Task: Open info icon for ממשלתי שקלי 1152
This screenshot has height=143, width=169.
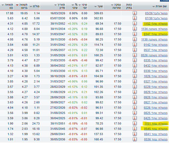Action: (135, 24)
